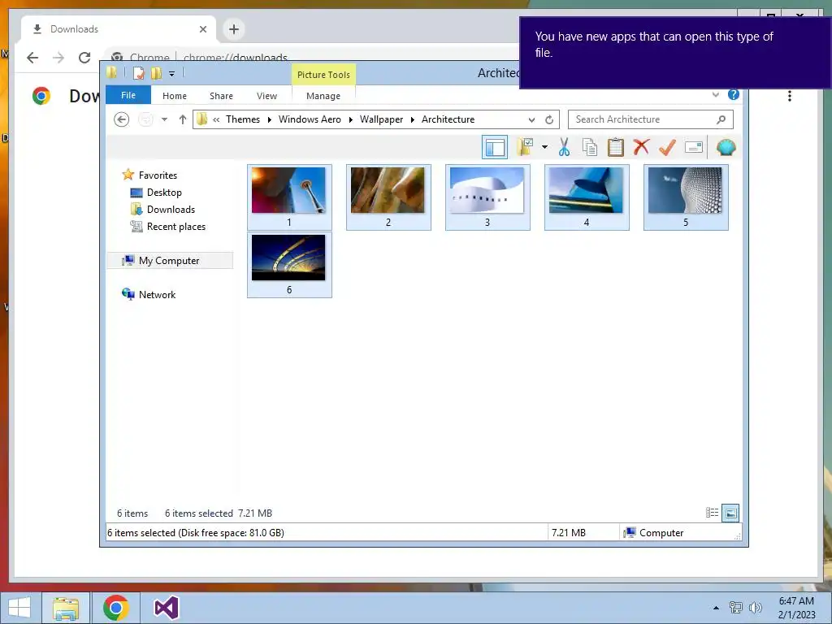832x624 pixels.
Task: Click the Explorer Forward arrow button
Action: [145, 119]
